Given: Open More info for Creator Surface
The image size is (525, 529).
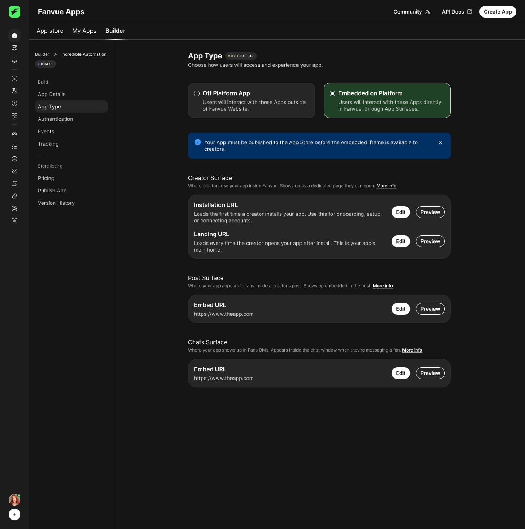Looking at the screenshot, I should click(386, 186).
